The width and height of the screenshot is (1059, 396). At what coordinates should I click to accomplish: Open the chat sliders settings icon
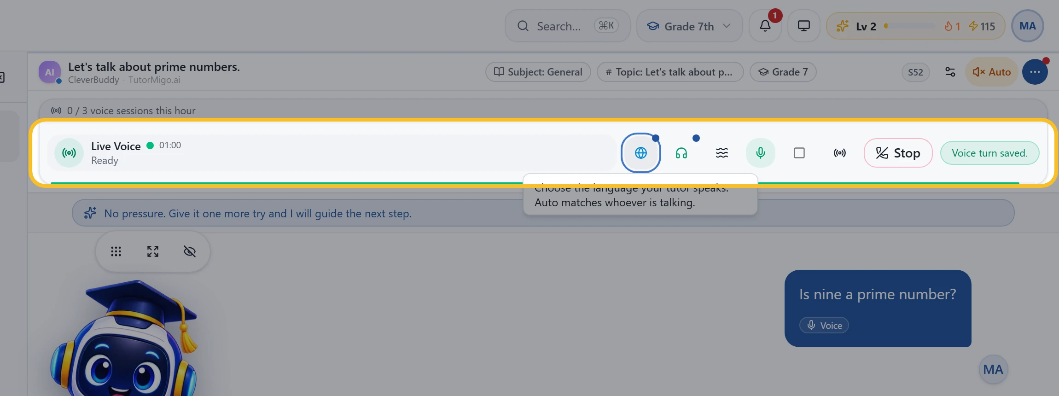point(950,72)
